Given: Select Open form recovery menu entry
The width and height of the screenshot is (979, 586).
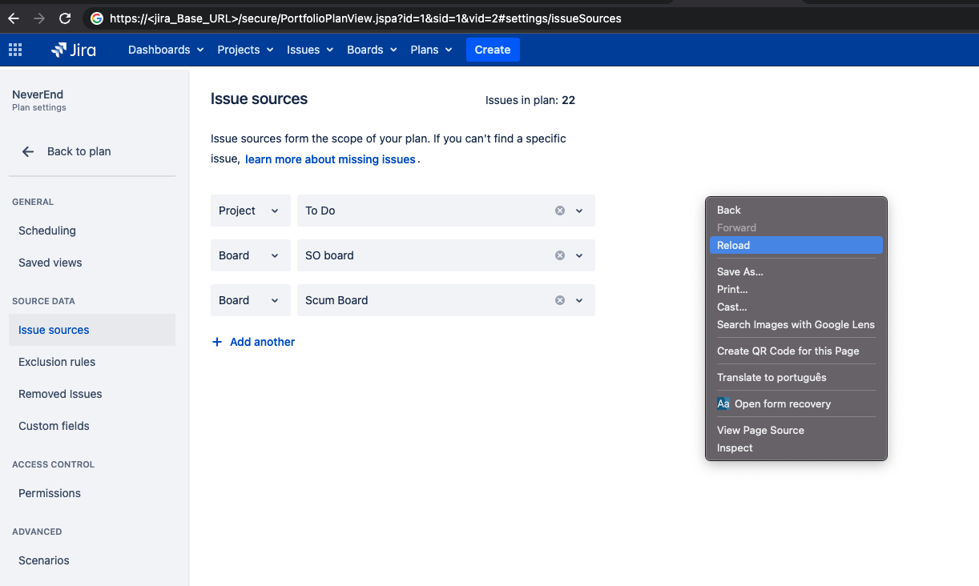Looking at the screenshot, I should [x=796, y=403].
